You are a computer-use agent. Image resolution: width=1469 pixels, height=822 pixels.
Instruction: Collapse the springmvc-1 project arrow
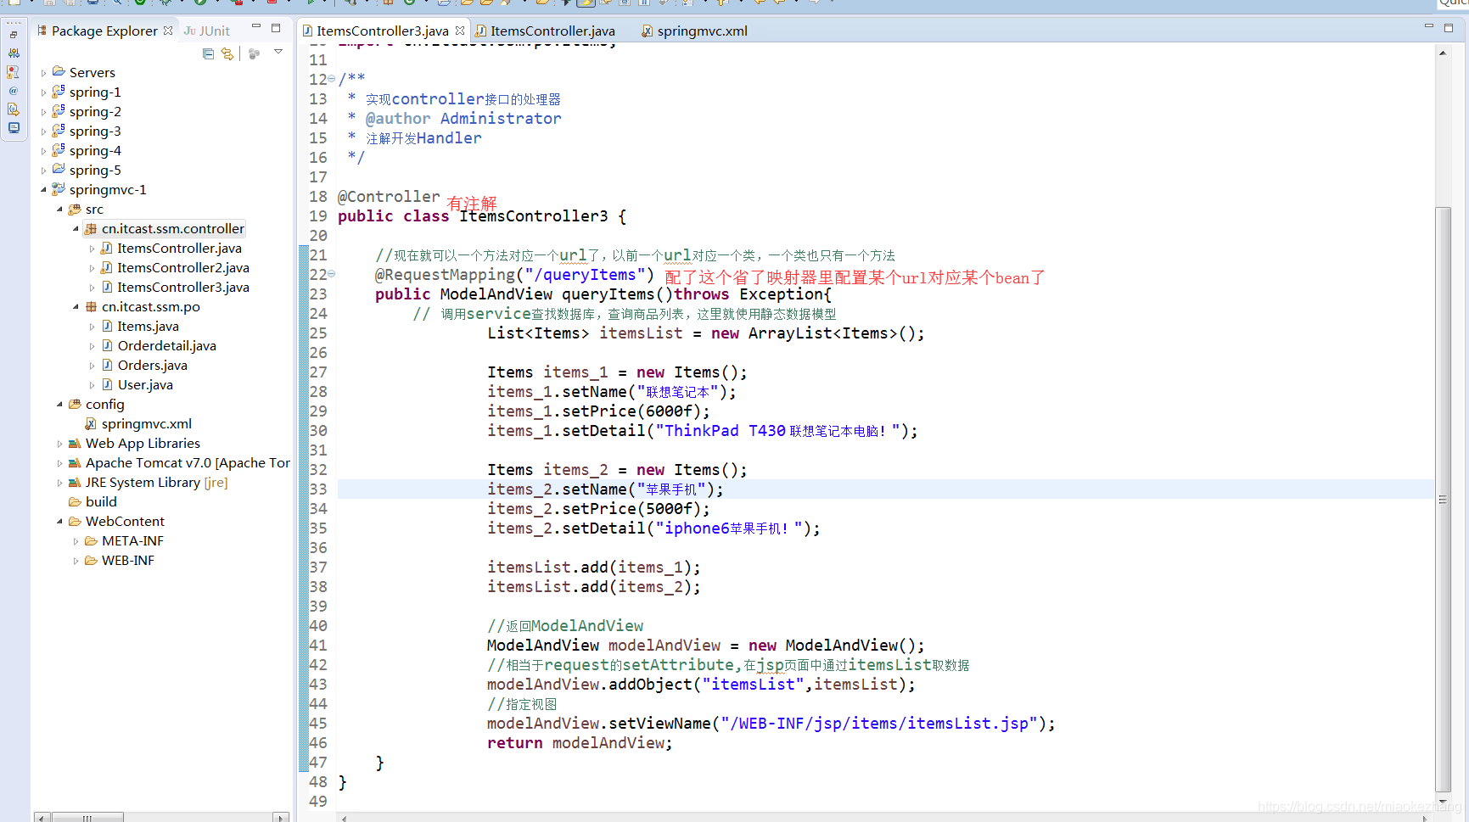[x=44, y=190]
